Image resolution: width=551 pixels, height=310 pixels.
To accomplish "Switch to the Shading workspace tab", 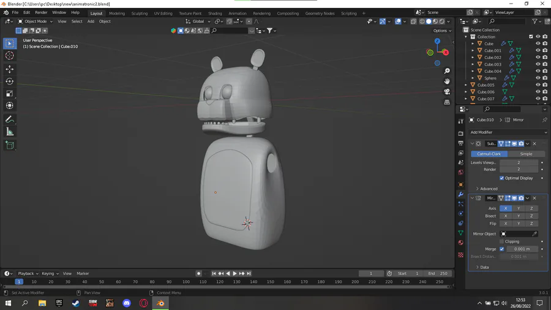I will (215, 13).
